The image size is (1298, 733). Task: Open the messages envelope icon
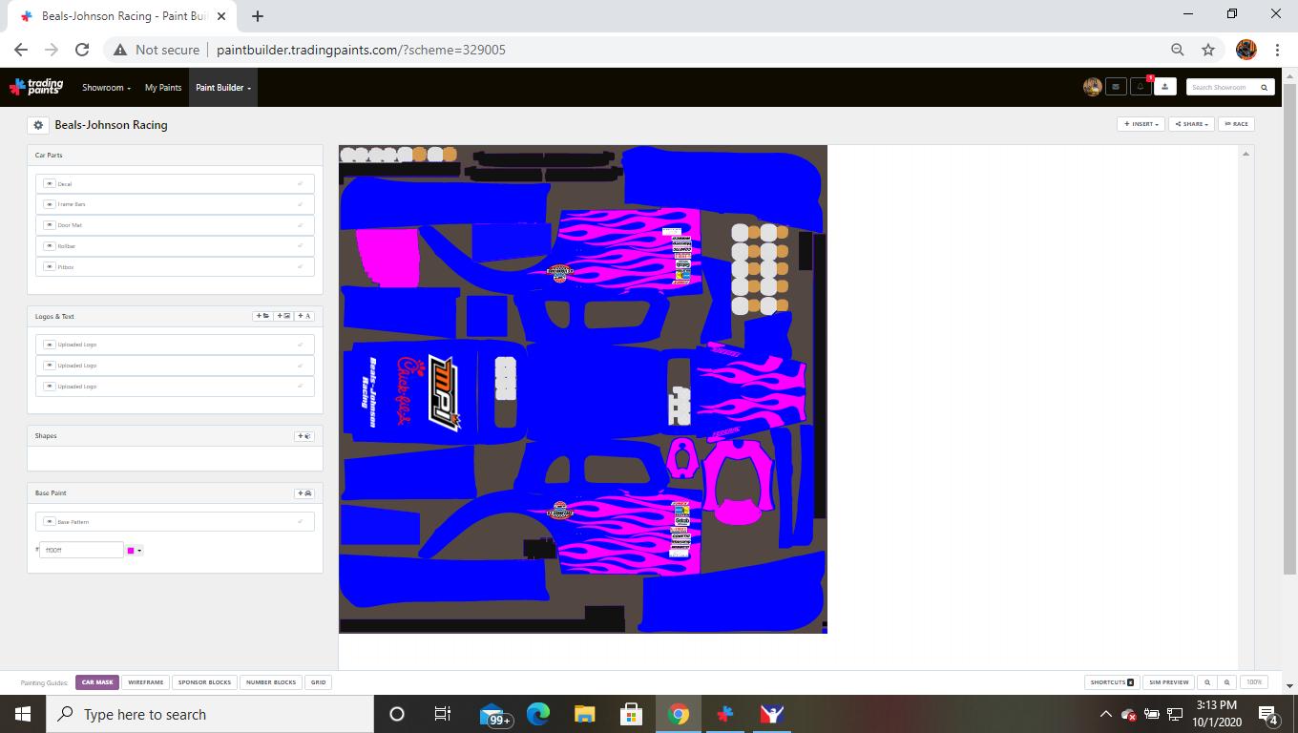tap(1116, 87)
